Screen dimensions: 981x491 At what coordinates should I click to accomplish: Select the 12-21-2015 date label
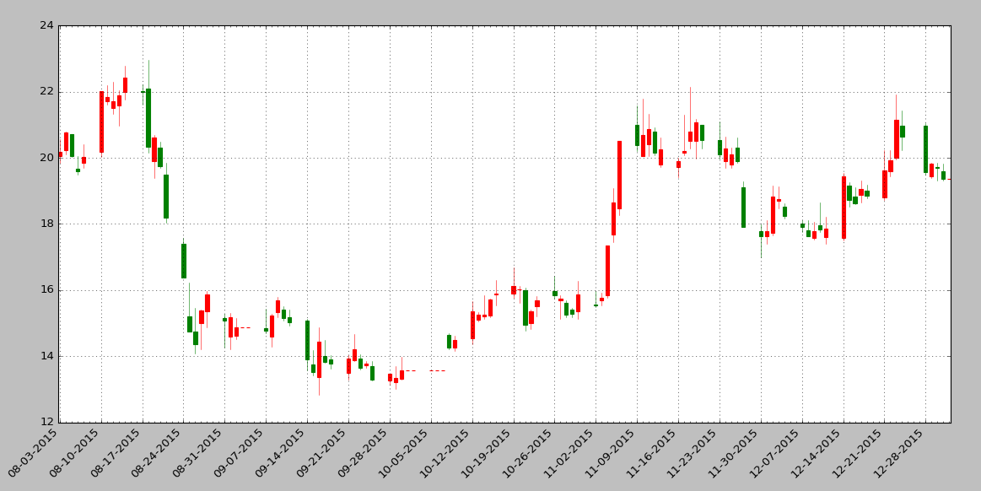(x=857, y=453)
